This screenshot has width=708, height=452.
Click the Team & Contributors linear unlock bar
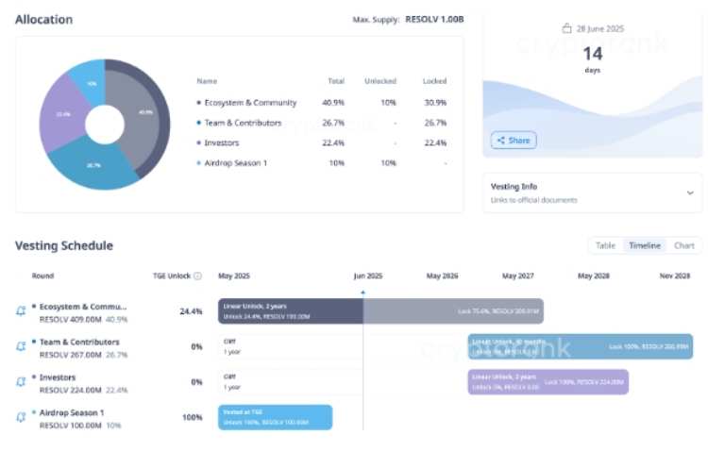point(580,346)
